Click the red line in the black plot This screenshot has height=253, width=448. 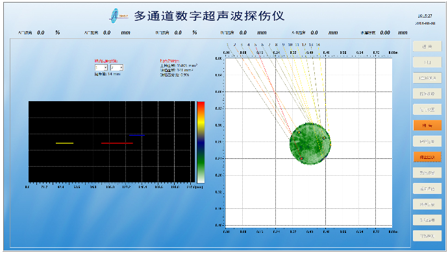[117, 143]
